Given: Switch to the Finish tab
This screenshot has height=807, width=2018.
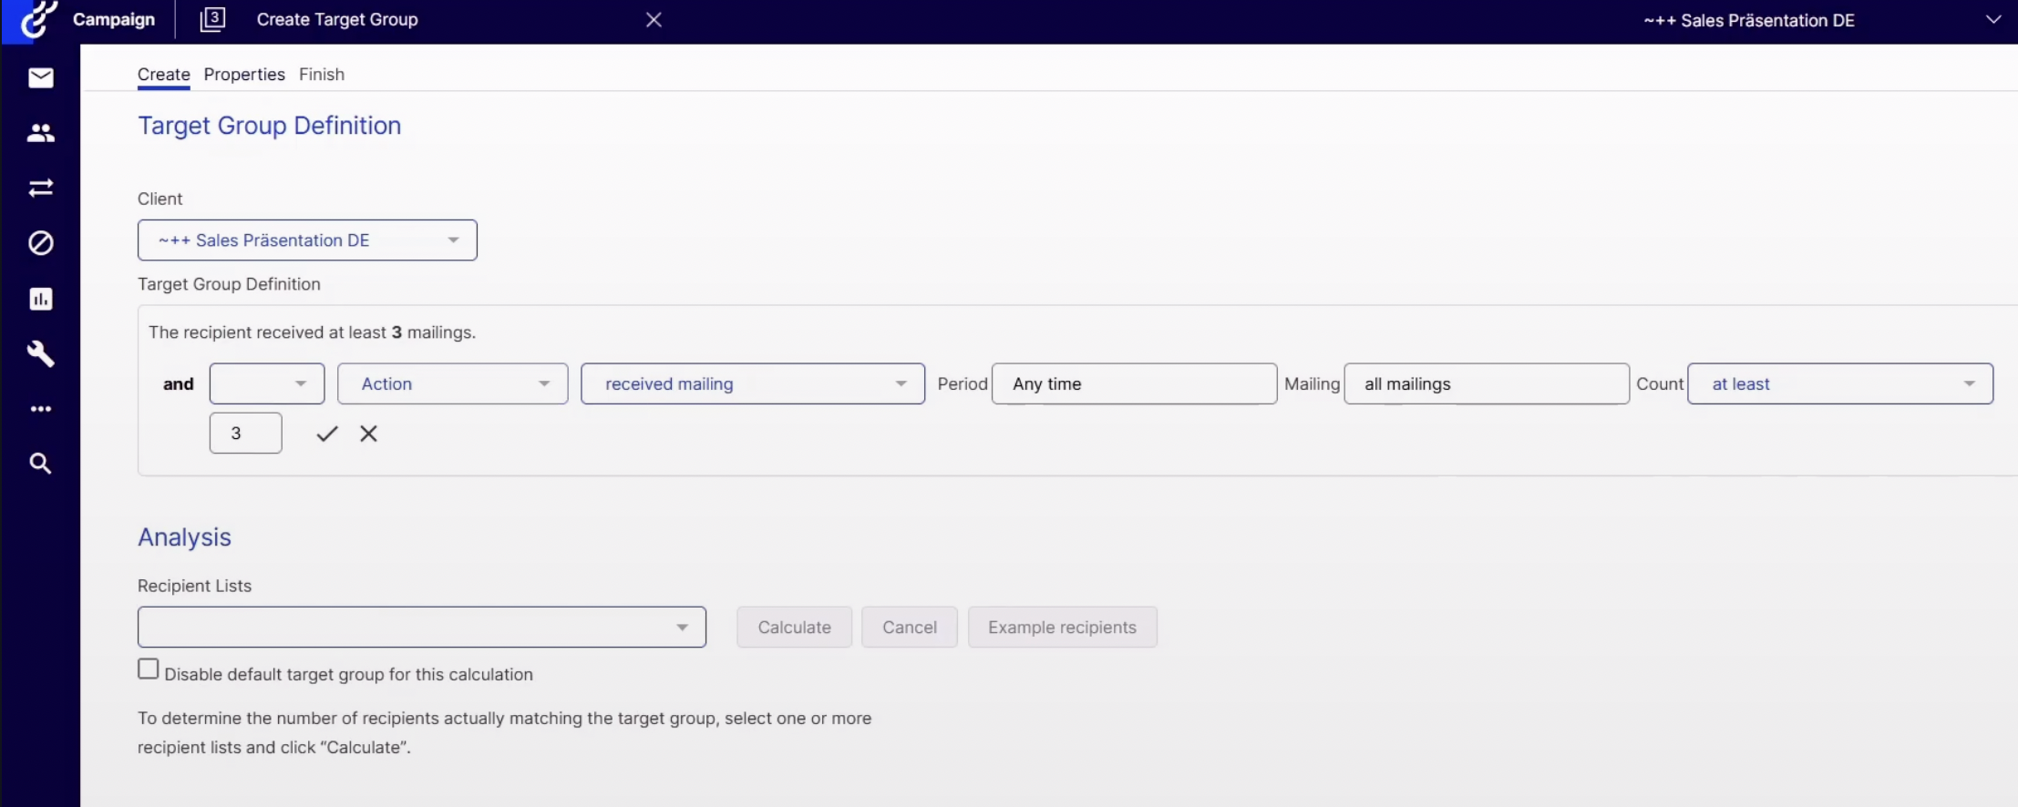Looking at the screenshot, I should pyautogui.click(x=322, y=75).
